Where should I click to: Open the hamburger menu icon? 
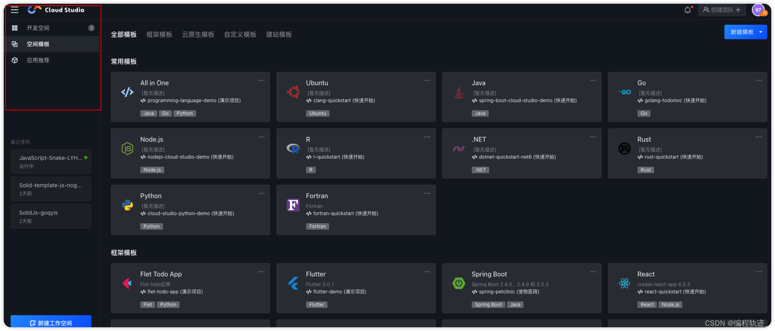[15, 10]
